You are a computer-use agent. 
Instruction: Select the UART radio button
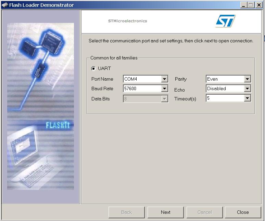point(93,69)
